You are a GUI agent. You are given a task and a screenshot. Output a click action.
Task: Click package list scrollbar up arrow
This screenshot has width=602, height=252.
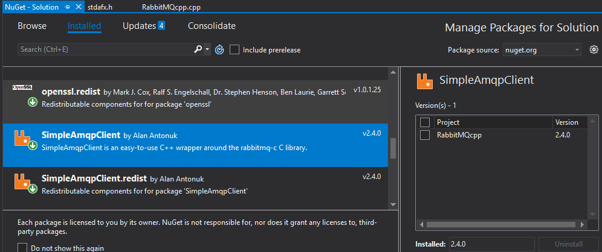[x=393, y=72]
